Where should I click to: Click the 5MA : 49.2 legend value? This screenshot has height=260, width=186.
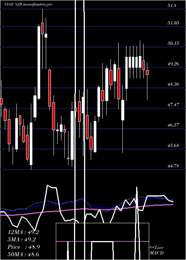coord(22,240)
